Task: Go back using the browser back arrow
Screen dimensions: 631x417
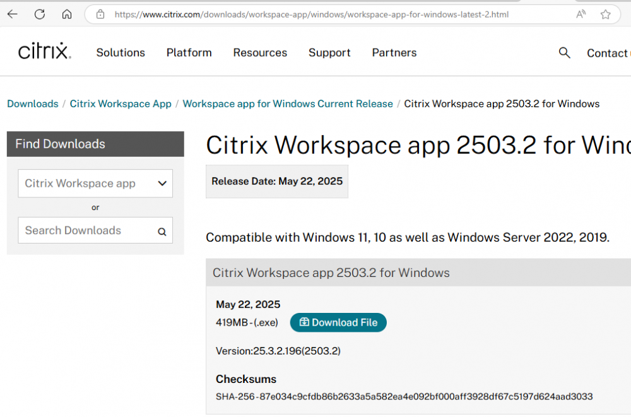Action: (x=13, y=15)
